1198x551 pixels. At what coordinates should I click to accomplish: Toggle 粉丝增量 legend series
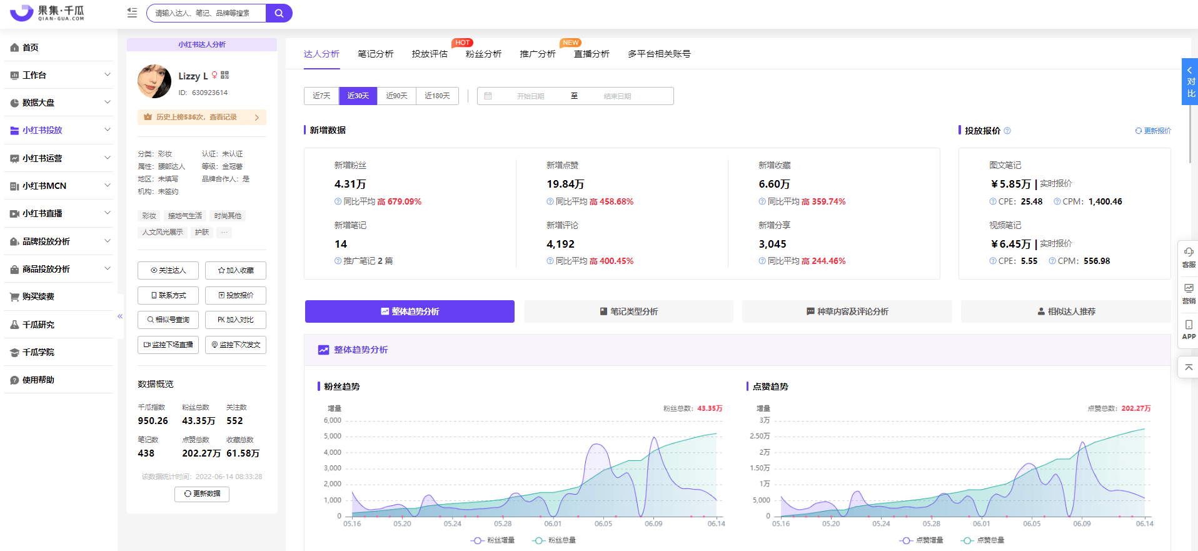493,540
